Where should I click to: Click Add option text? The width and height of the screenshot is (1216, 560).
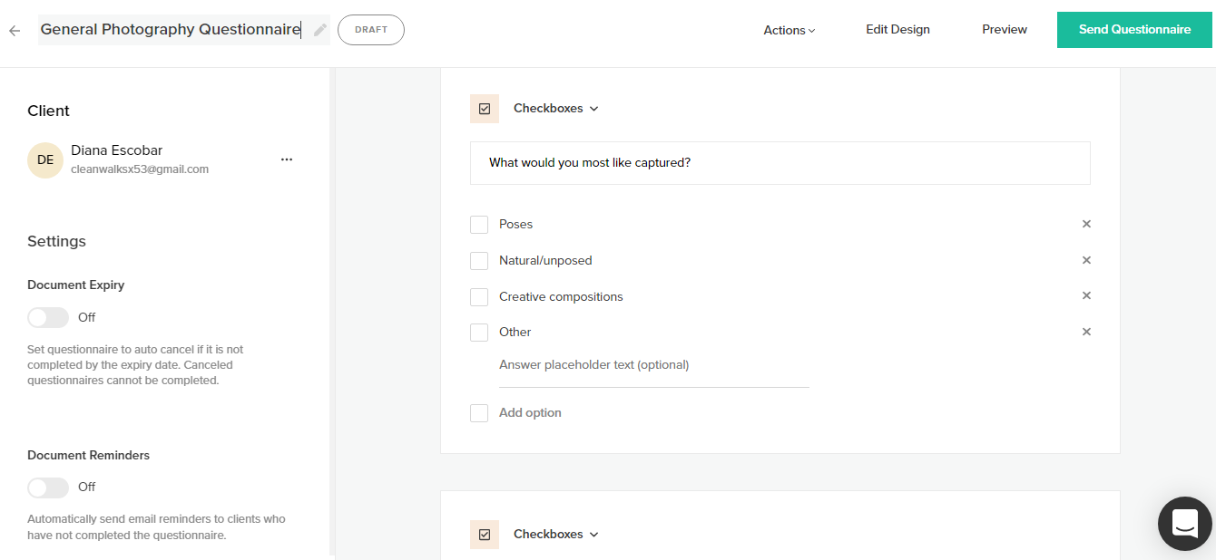point(530,413)
